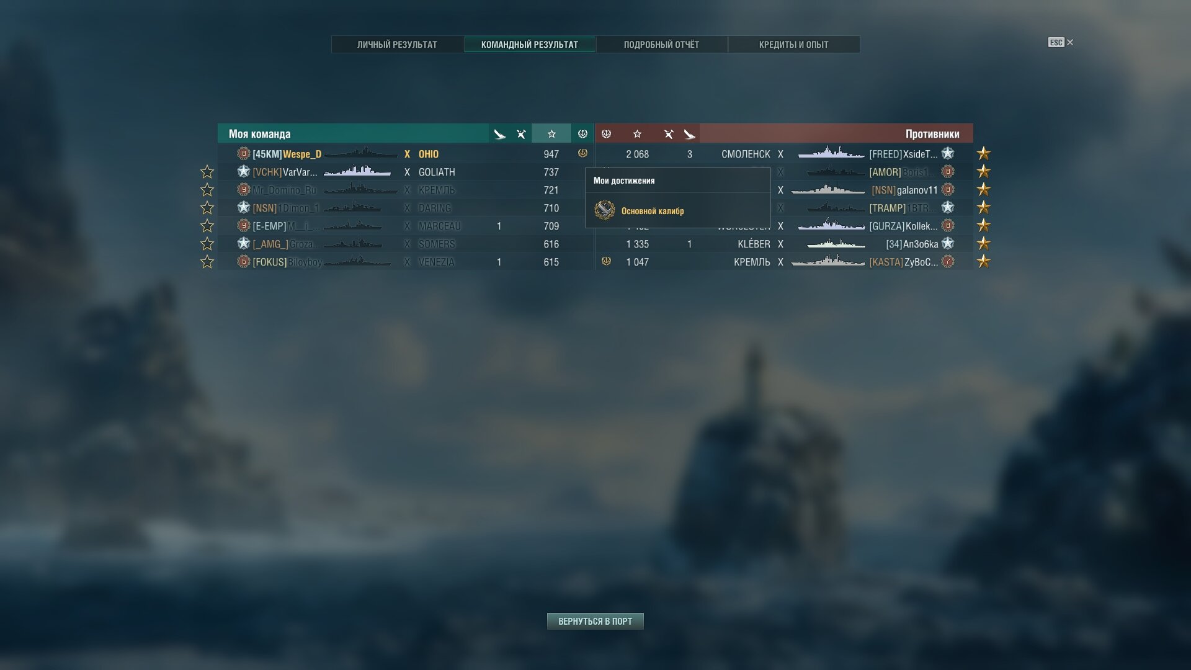
Task: Sort my team by achievements wreath icon
Action: coord(582,134)
